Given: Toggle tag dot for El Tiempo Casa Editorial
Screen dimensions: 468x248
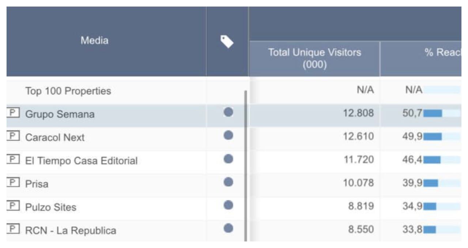Looking at the screenshot, I should tap(228, 159).
